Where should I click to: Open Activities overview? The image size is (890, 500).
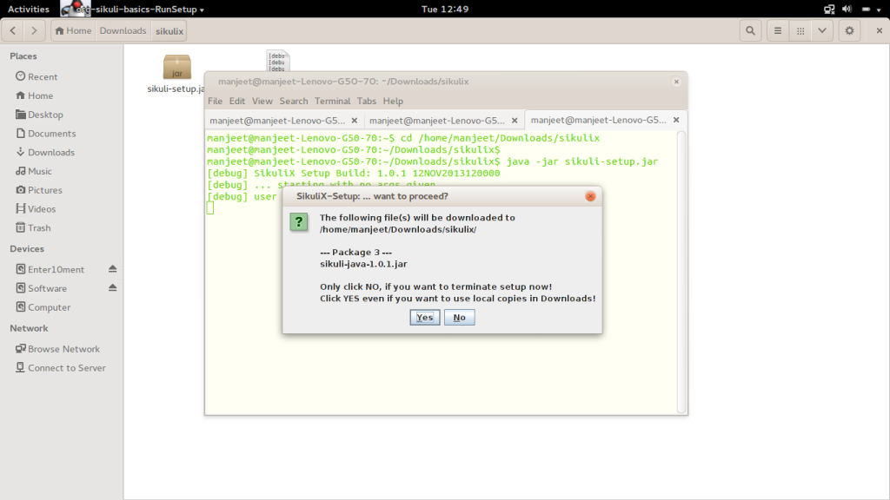tap(29, 9)
